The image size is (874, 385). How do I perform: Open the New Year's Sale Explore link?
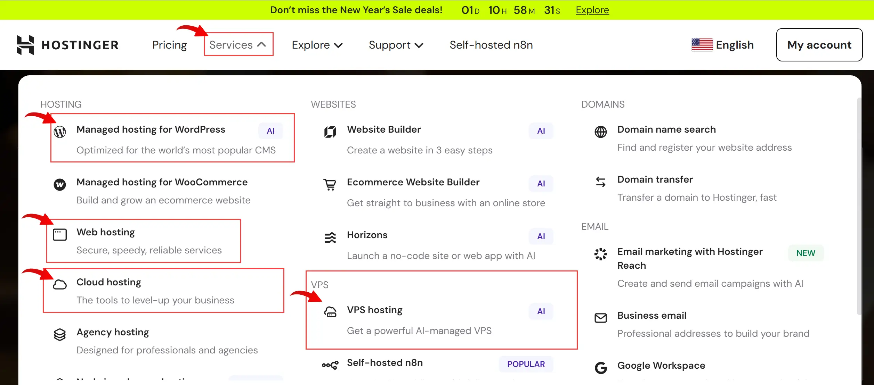(592, 10)
